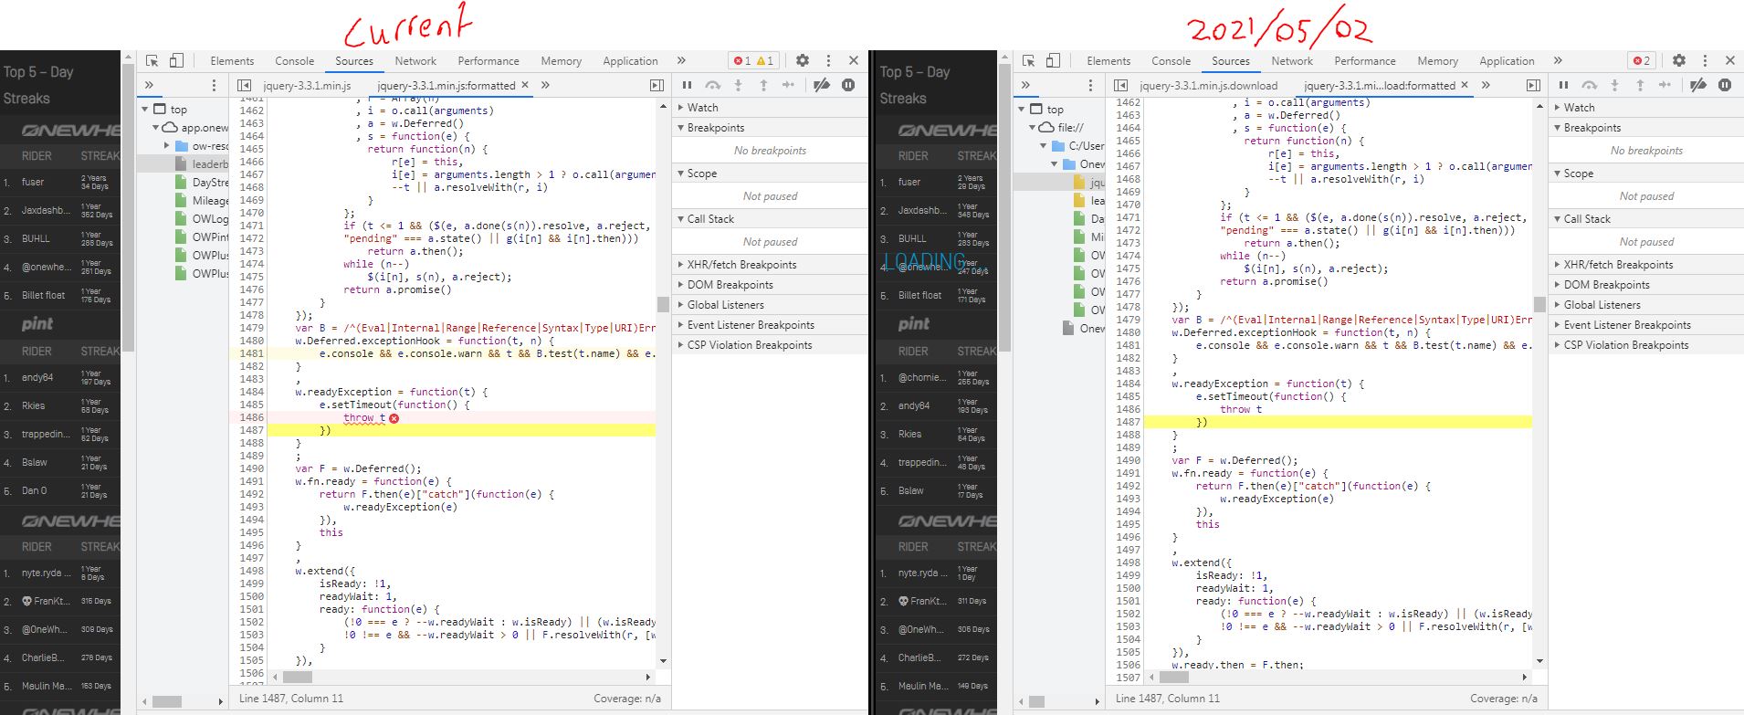Hide debugger sidebar in right DevTools
The width and height of the screenshot is (1744, 715).
click(x=1533, y=85)
